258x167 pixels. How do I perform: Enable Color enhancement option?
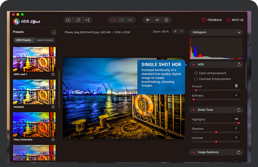196,73
